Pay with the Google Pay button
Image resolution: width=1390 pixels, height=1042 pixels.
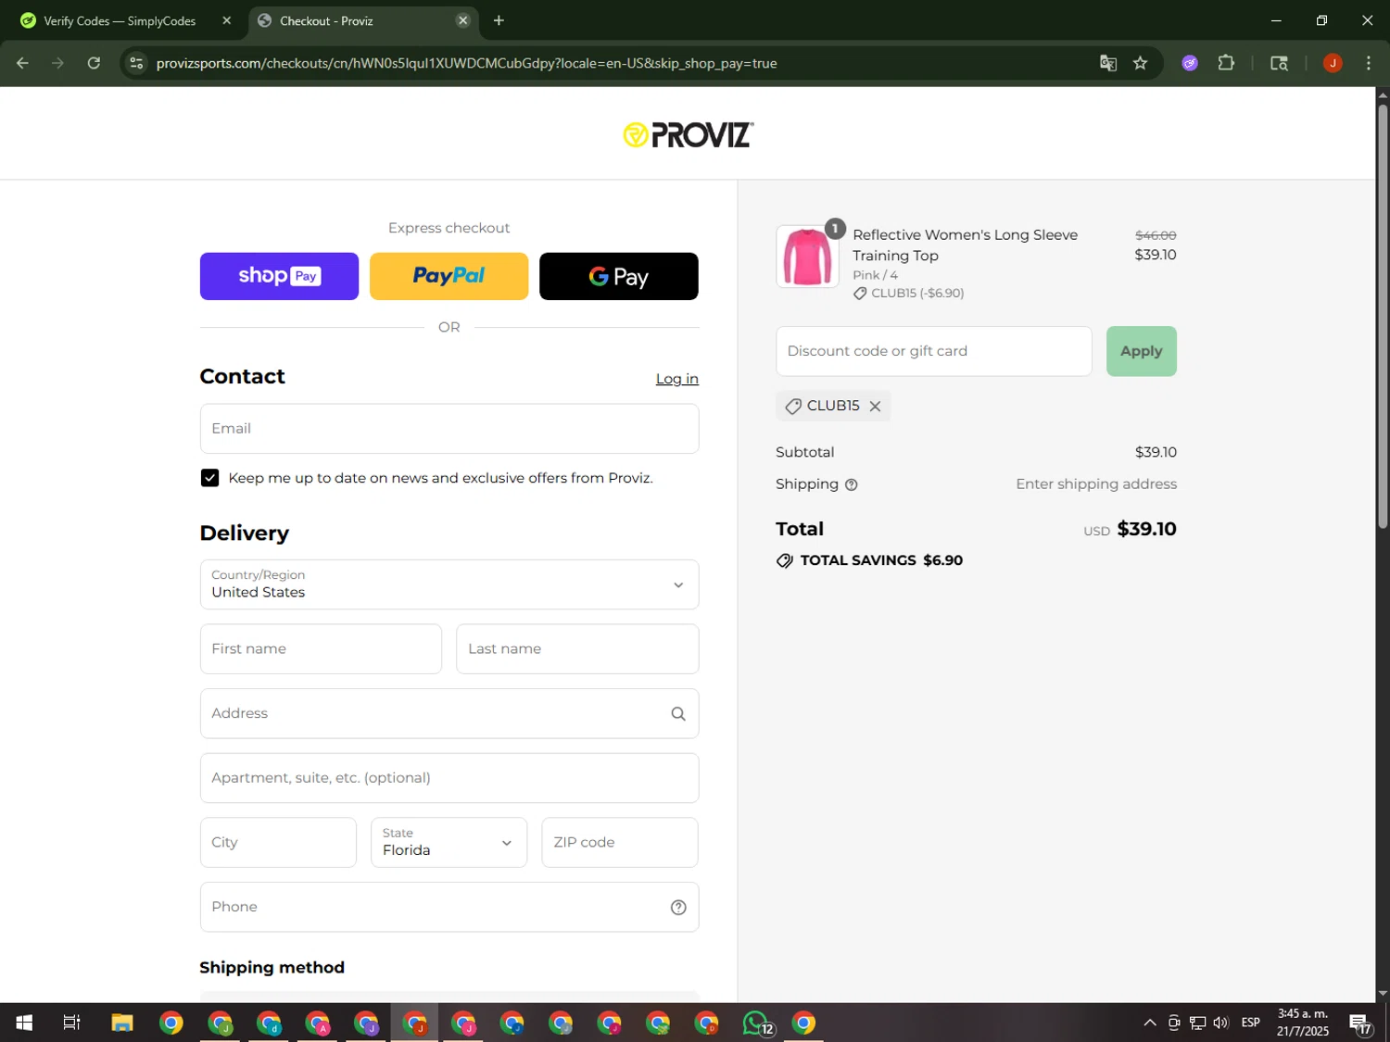[x=619, y=276]
